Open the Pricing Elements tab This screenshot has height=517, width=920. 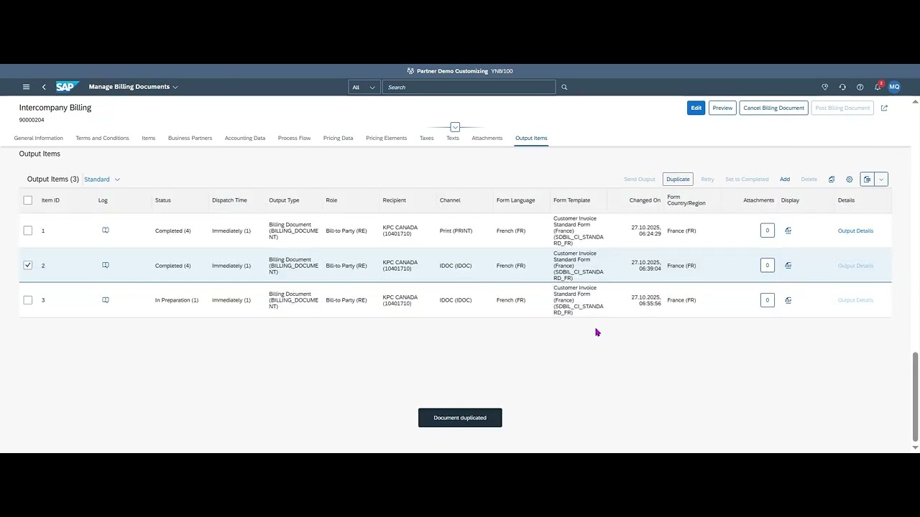click(386, 138)
